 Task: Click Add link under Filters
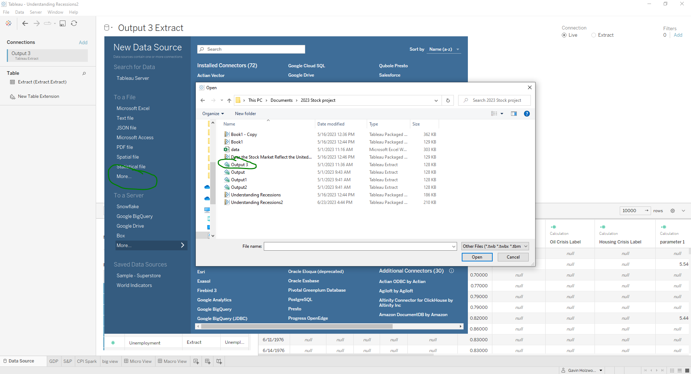[x=678, y=35]
